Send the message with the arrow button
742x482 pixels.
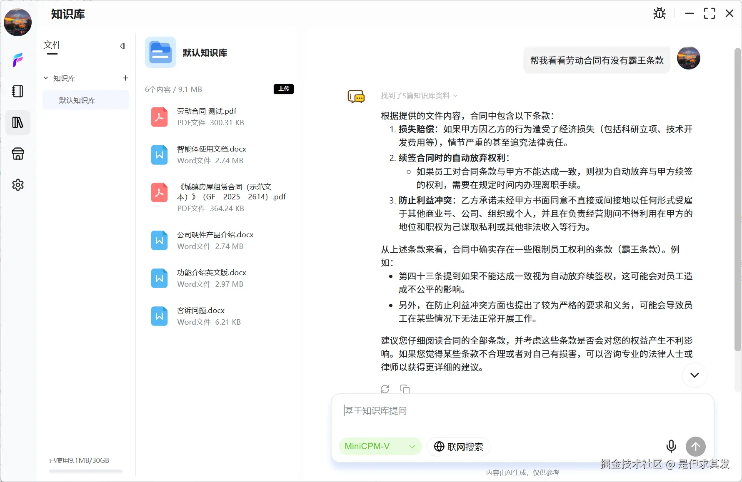click(695, 446)
